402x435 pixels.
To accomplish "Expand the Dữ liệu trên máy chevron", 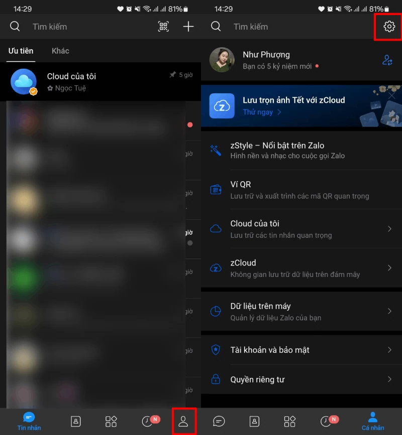I will tap(389, 311).
